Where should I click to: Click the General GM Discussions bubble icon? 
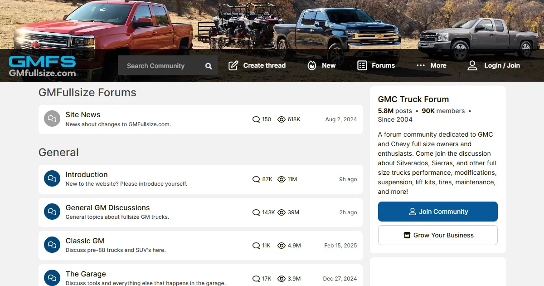tap(52, 212)
